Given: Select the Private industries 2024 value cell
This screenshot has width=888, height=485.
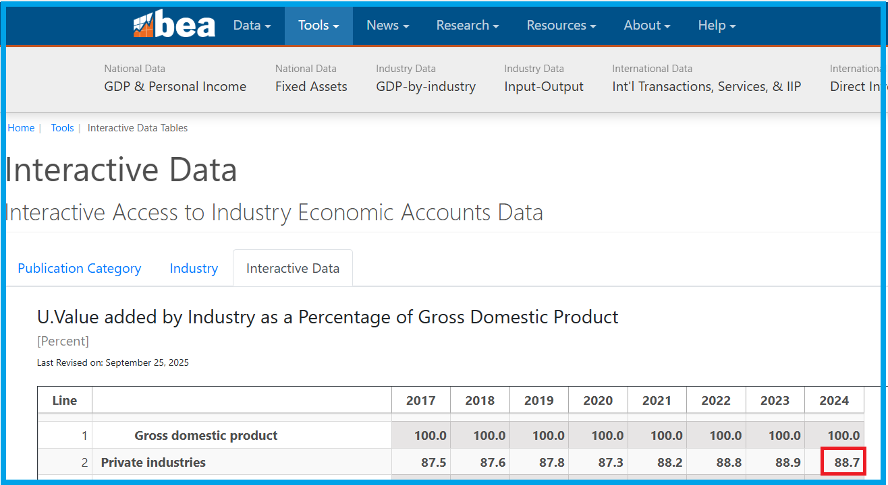Looking at the screenshot, I should coord(843,463).
